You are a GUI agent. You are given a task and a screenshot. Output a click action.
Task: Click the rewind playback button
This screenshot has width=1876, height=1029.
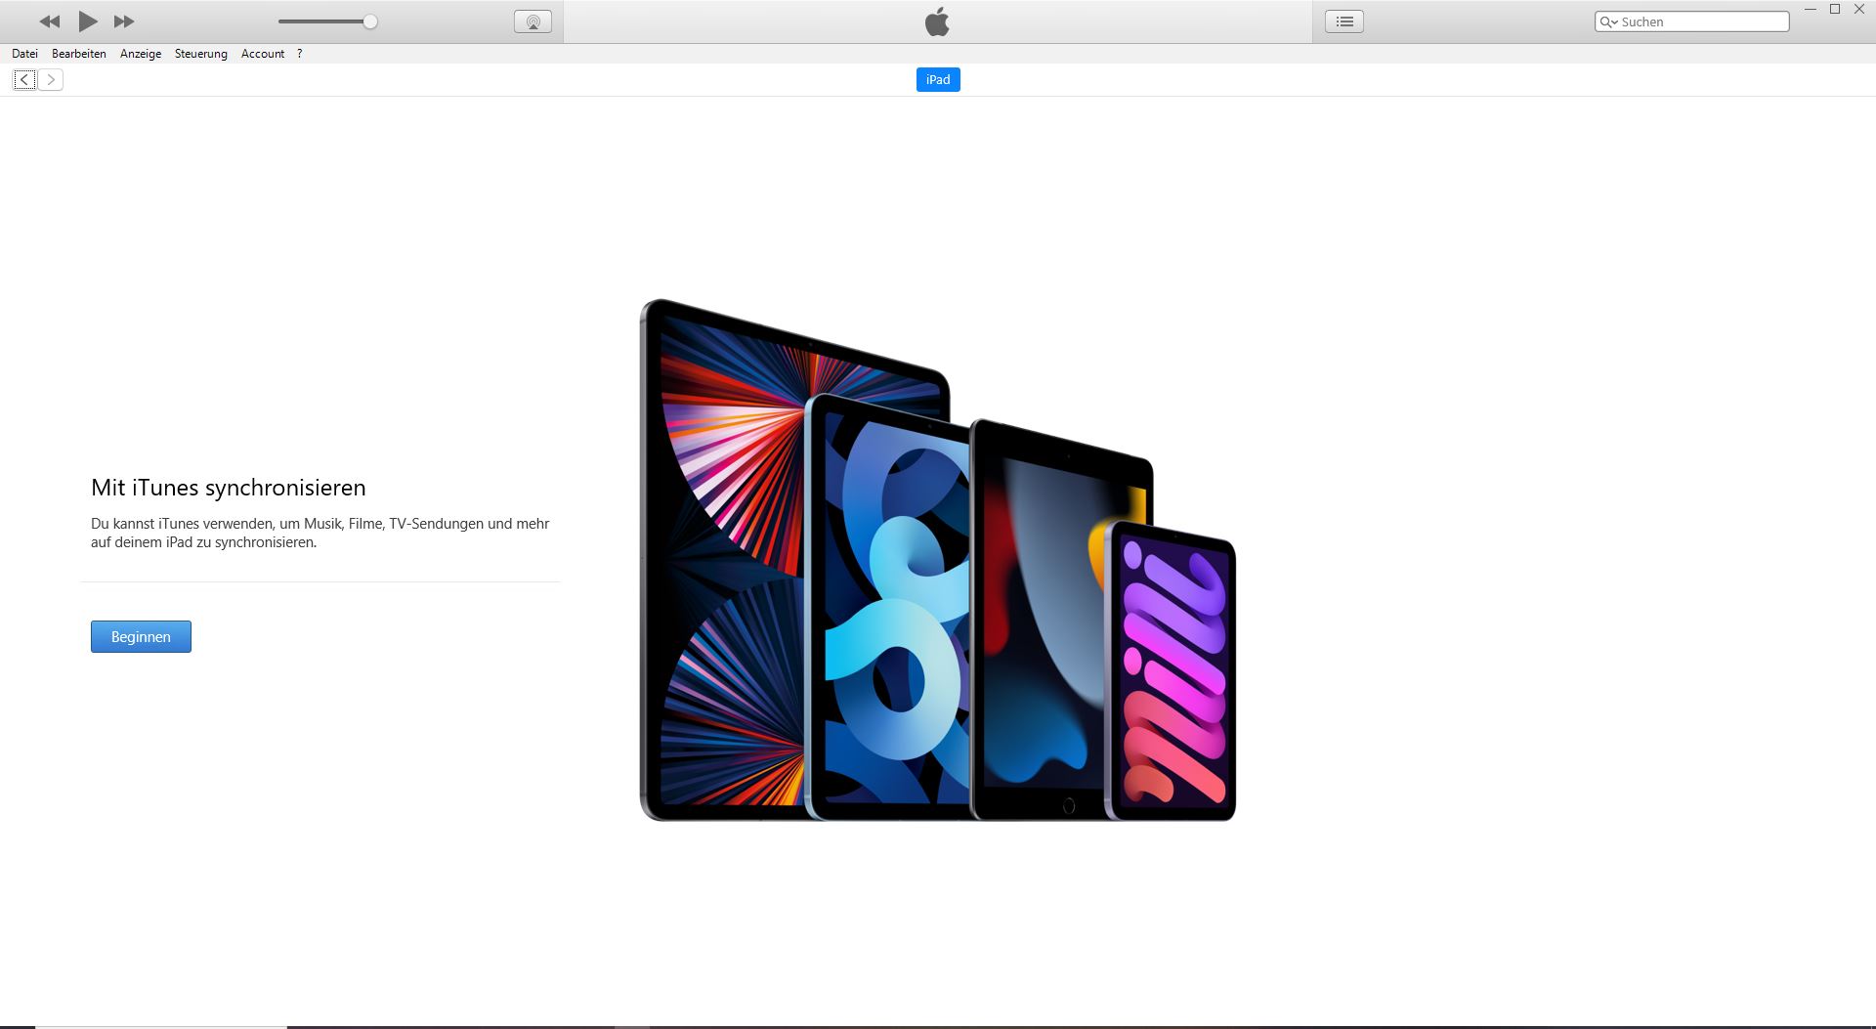pos(50,21)
